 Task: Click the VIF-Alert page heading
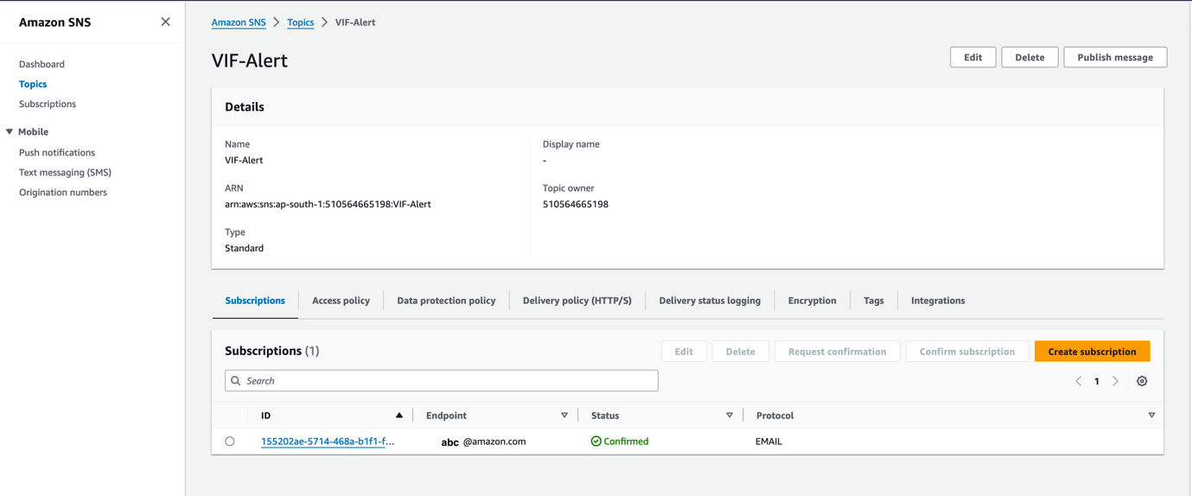[x=250, y=60]
